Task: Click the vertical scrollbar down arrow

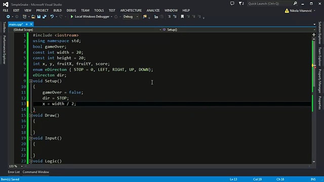Action: click(314, 162)
